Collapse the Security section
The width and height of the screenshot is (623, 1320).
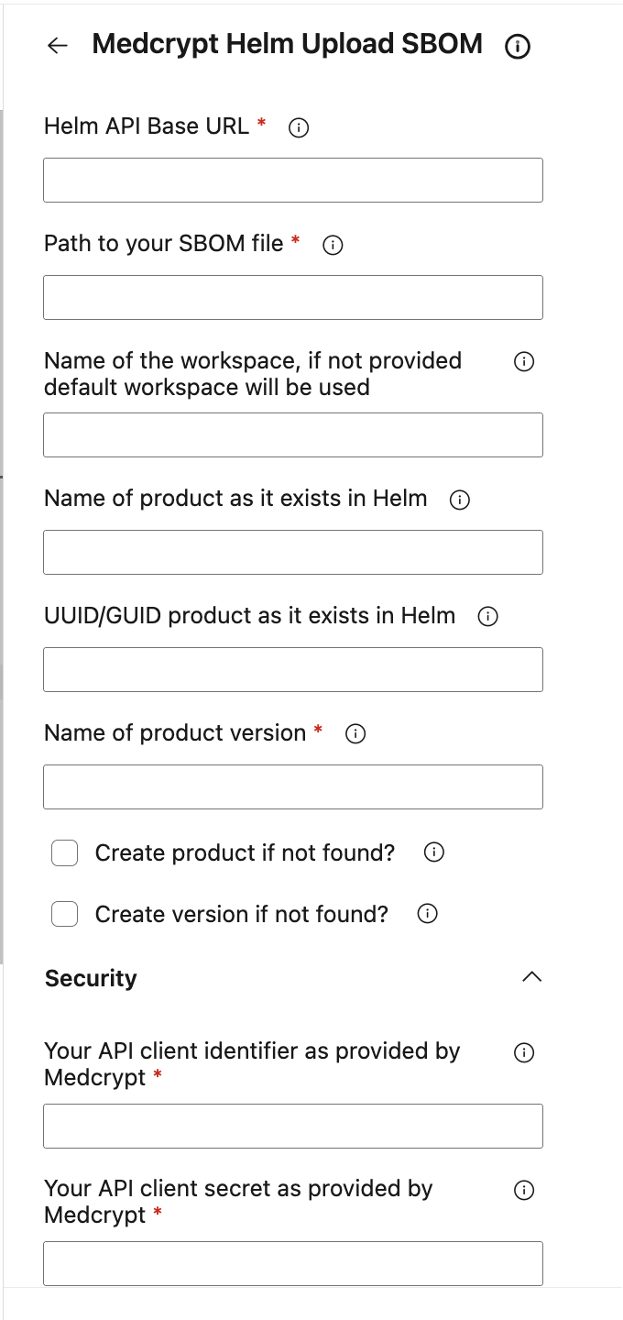coord(532,977)
